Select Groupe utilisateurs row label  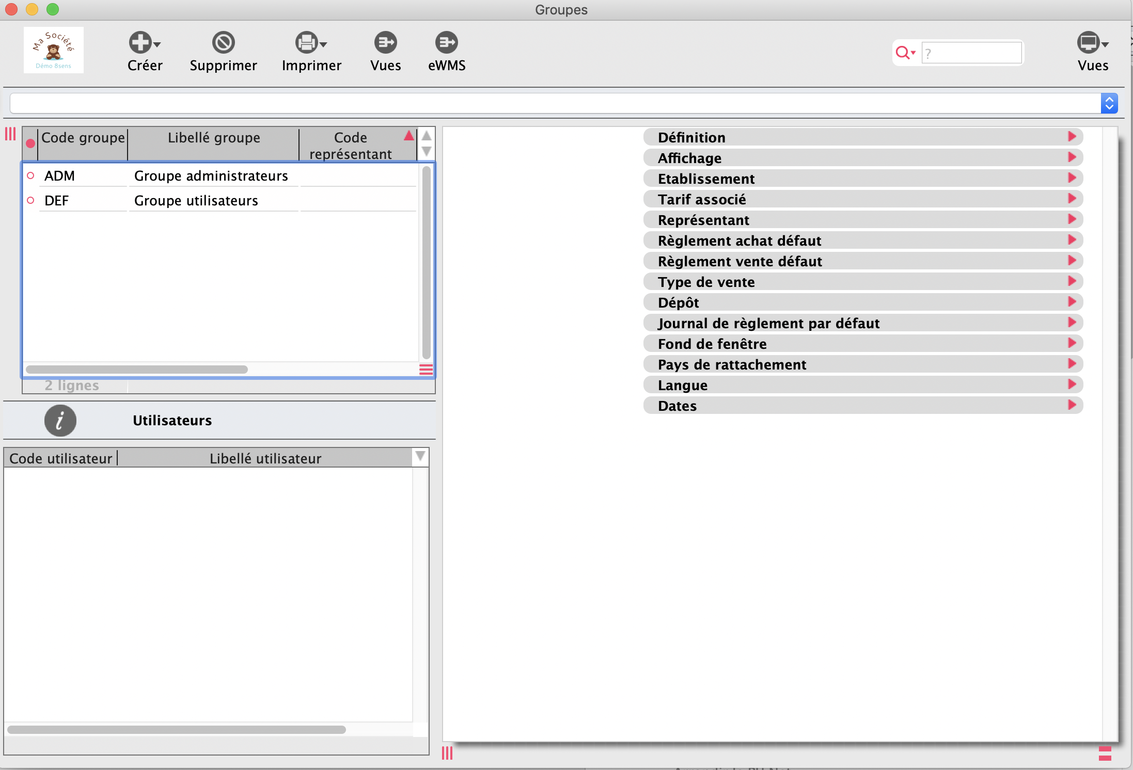196,201
